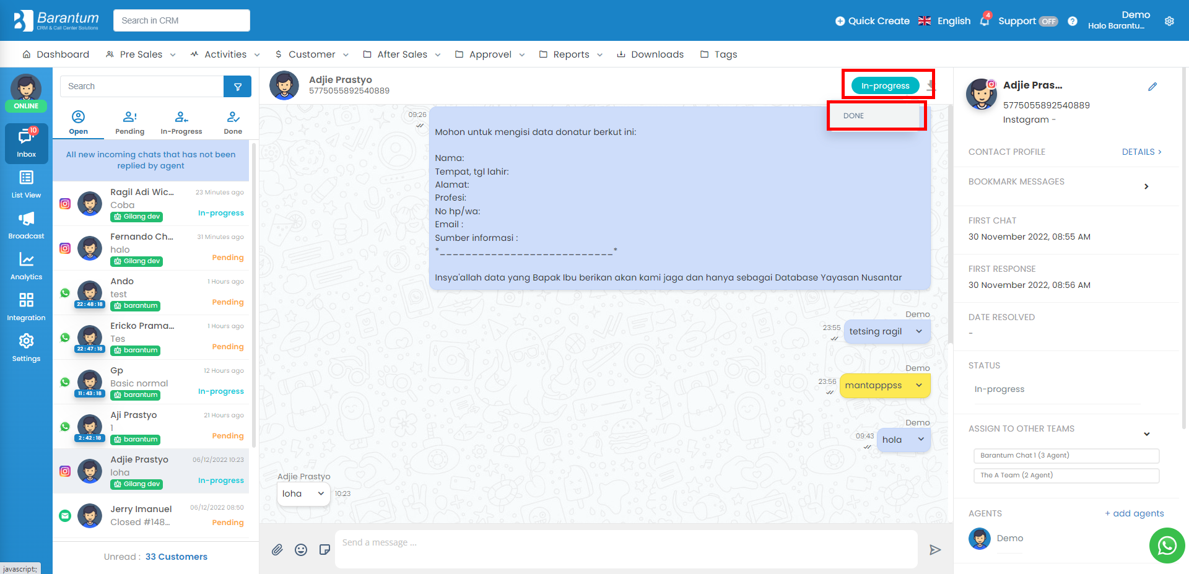Click the attachment paperclip icon
The height and width of the screenshot is (574, 1189).
[x=277, y=550]
